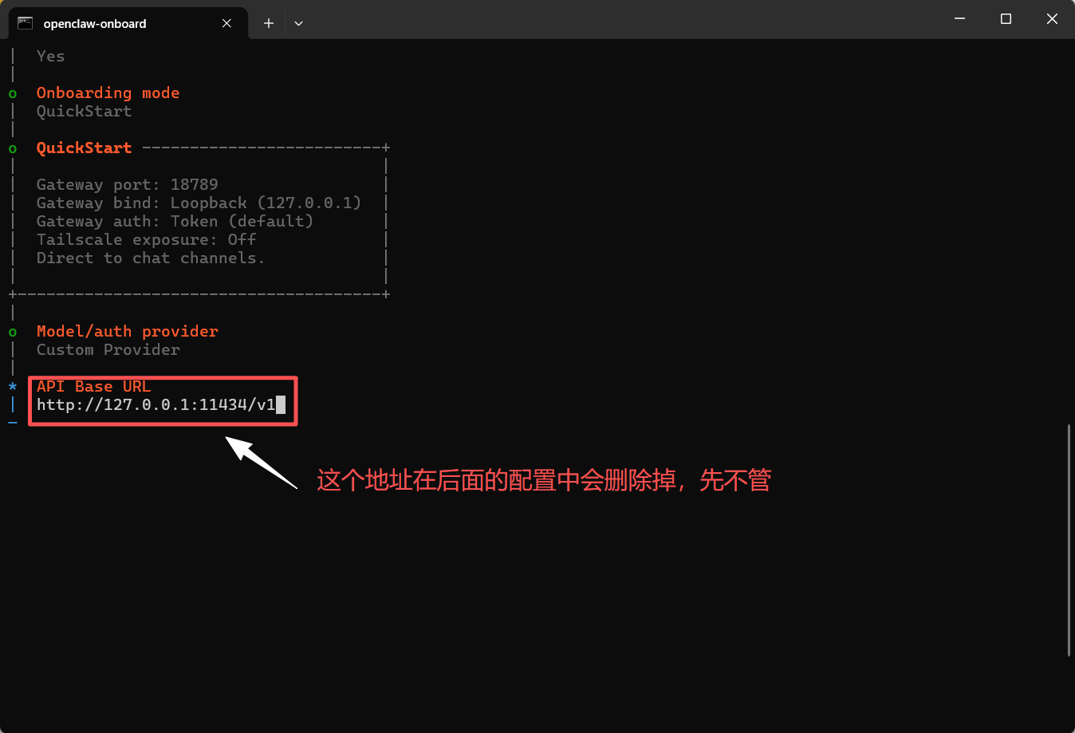The image size is (1075, 733).
Task: Click the Model/auth provider heading
Action: click(x=128, y=331)
